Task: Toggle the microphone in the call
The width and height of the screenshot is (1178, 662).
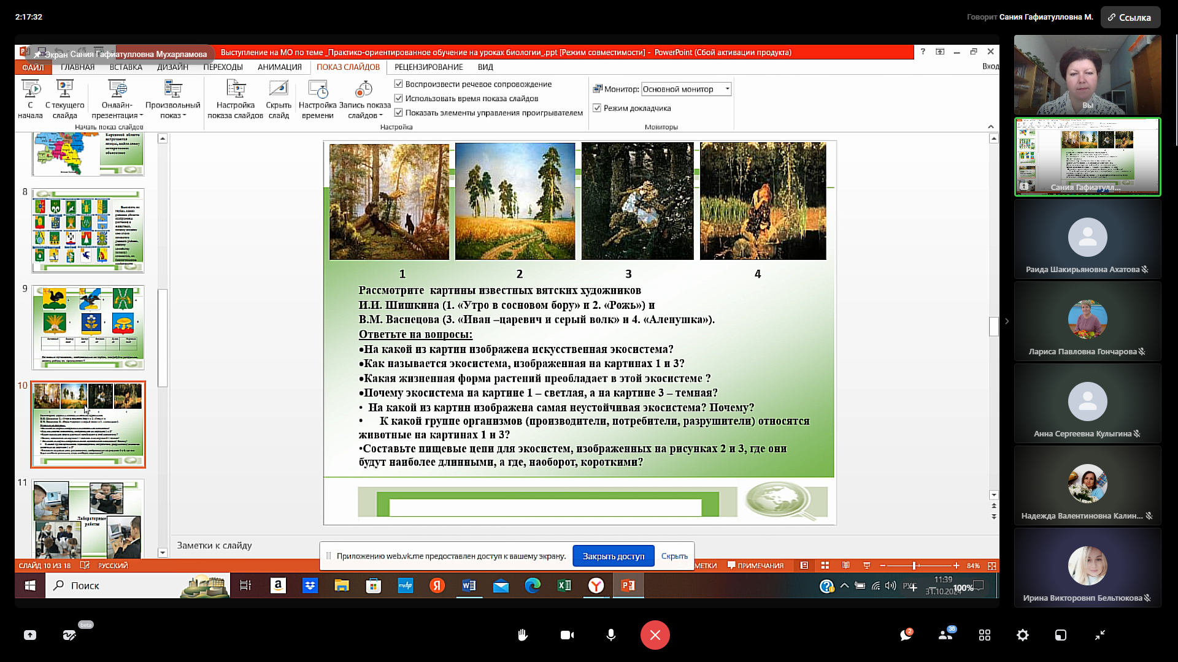Action: 611,635
